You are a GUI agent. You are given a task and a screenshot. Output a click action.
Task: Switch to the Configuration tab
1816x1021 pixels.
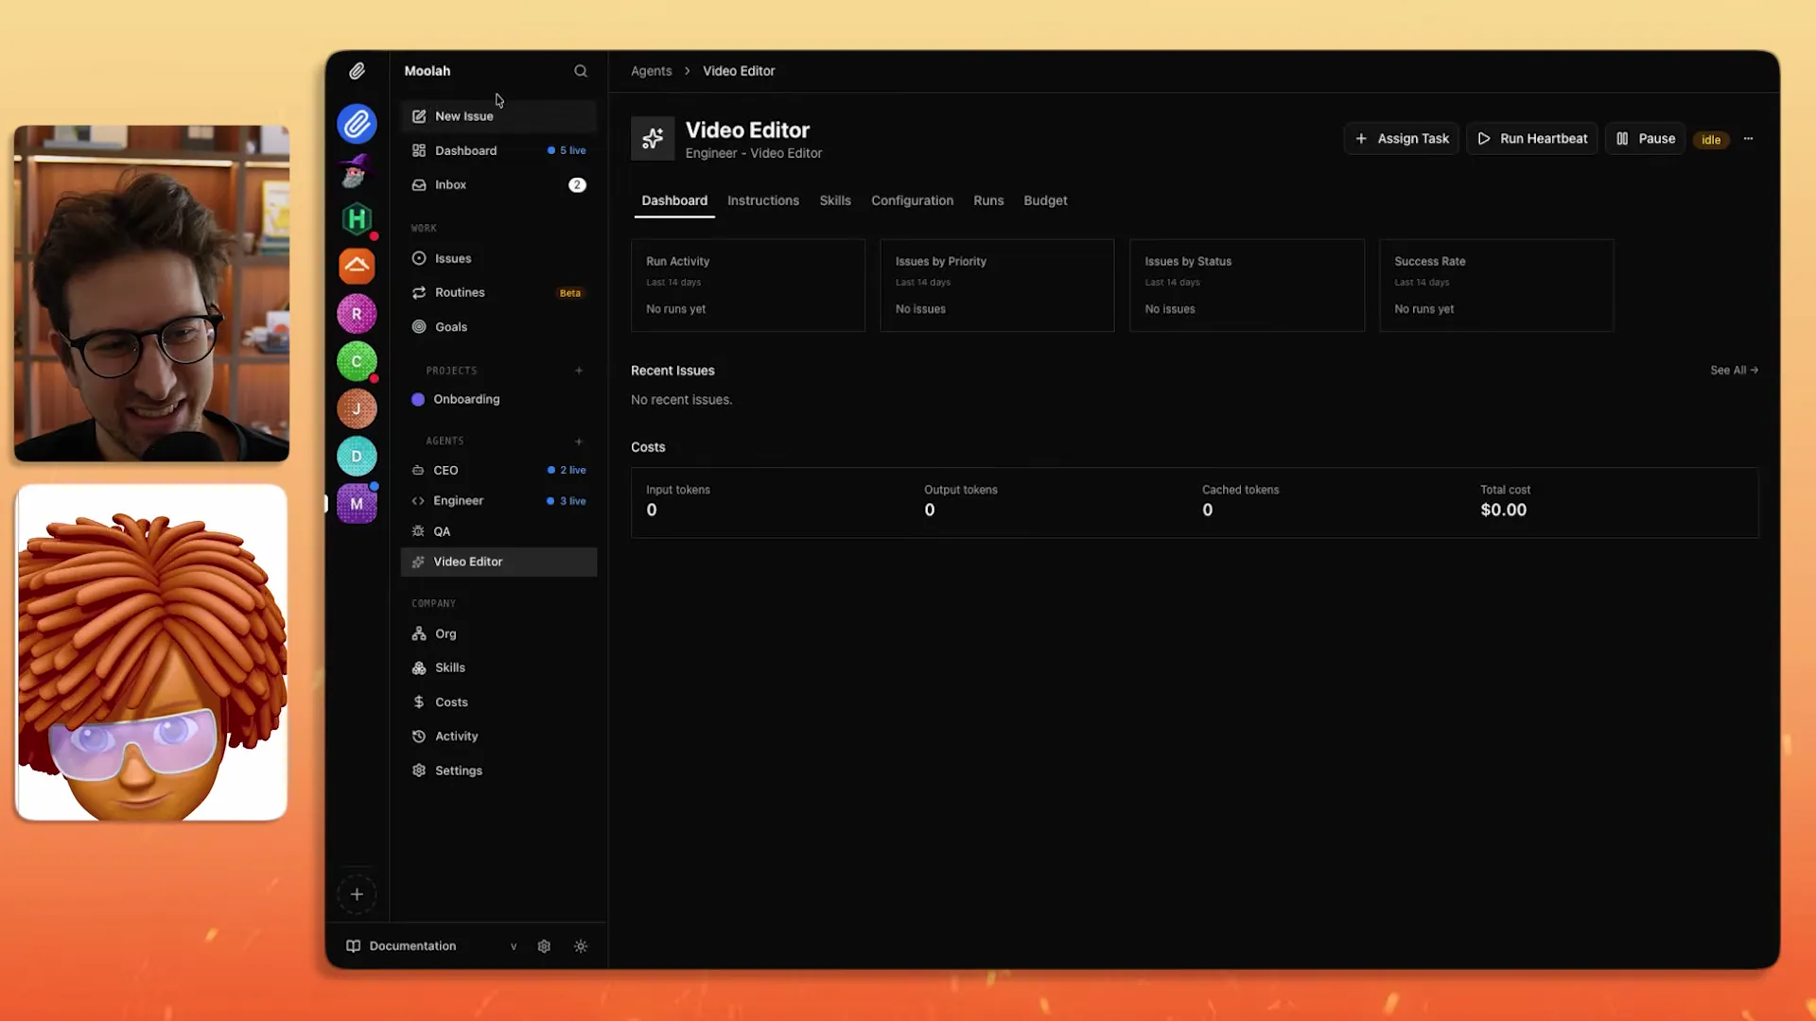click(x=912, y=200)
